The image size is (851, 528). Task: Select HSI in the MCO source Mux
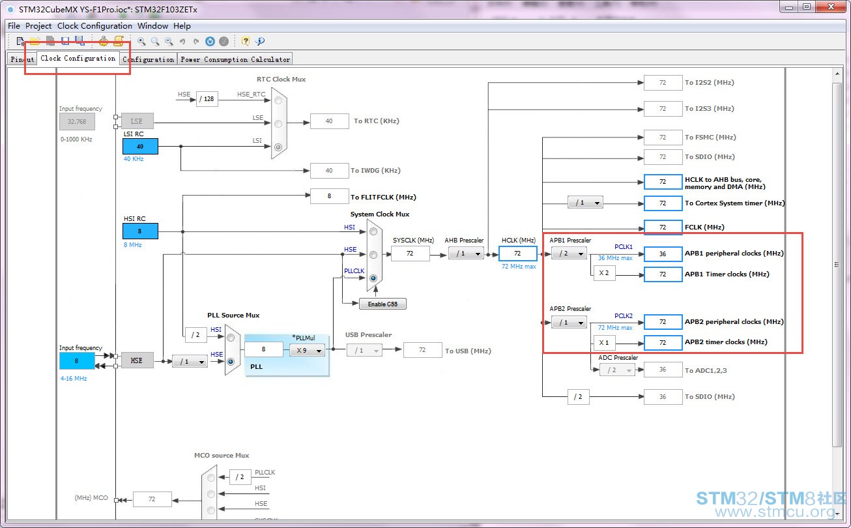(x=210, y=493)
